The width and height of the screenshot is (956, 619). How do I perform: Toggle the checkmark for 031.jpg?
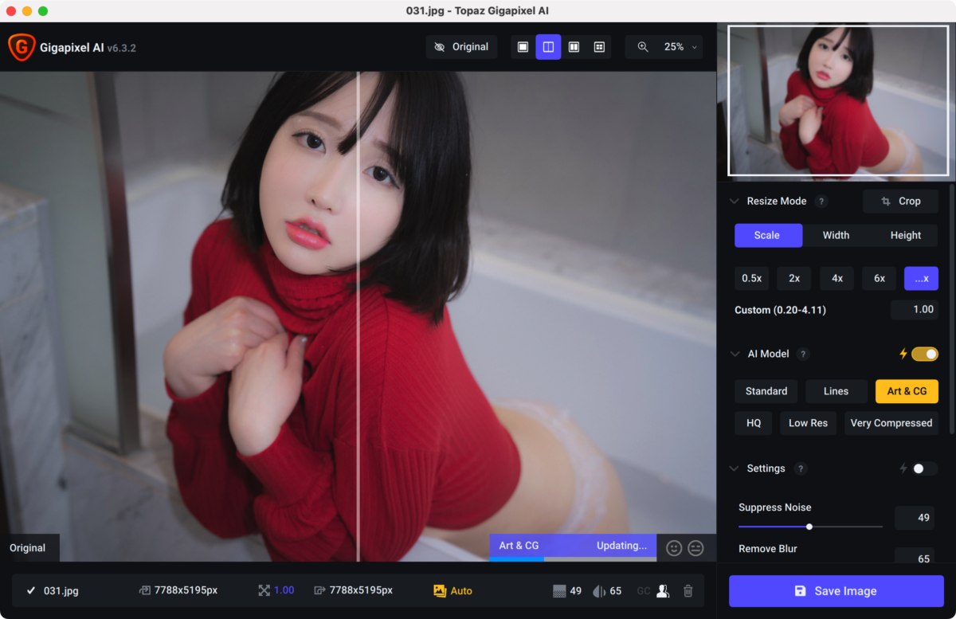(x=31, y=590)
